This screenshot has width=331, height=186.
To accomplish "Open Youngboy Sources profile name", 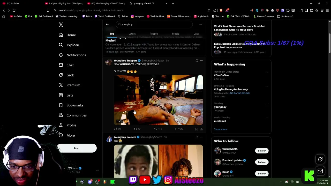I will click(x=125, y=137).
